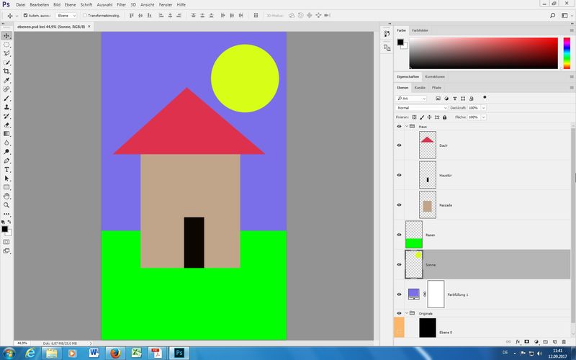Open the Deckkraft opacity dropdown arrow
The width and height of the screenshot is (576, 360).
[483, 107]
